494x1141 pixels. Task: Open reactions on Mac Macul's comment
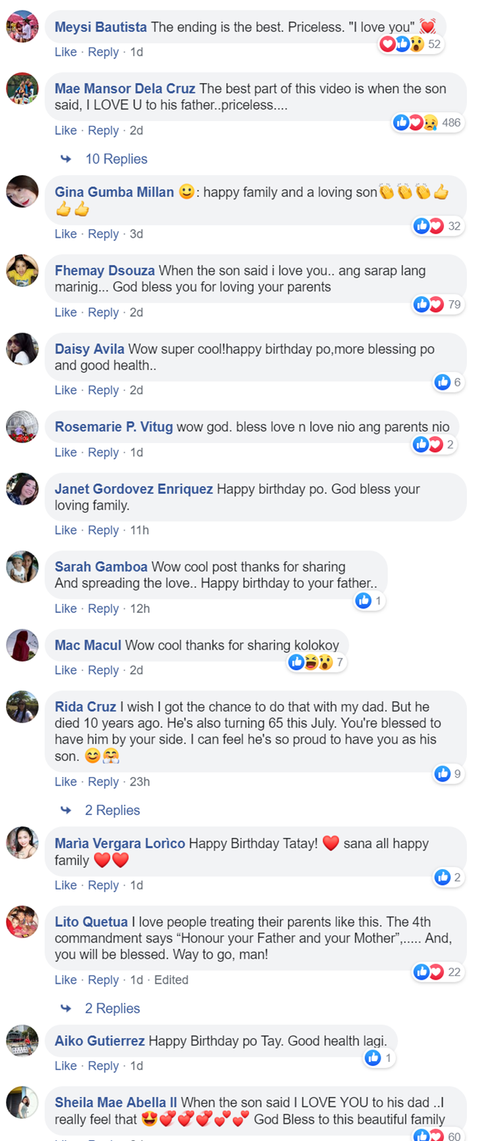(317, 662)
